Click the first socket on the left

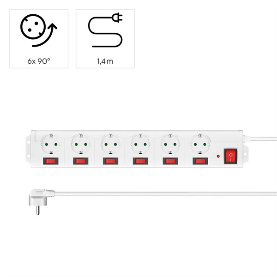click(x=51, y=144)
